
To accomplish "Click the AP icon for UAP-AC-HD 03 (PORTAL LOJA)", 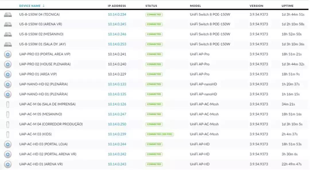I will click(x=8, y=144).
